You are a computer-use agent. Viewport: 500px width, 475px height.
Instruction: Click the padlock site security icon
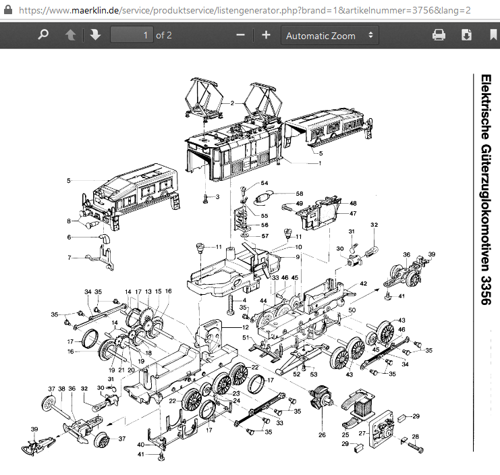[x=7, y=9]
